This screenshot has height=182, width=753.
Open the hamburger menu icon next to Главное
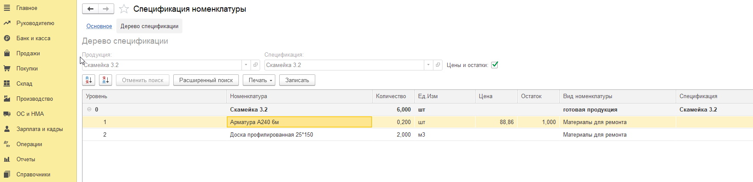point(7,8)
